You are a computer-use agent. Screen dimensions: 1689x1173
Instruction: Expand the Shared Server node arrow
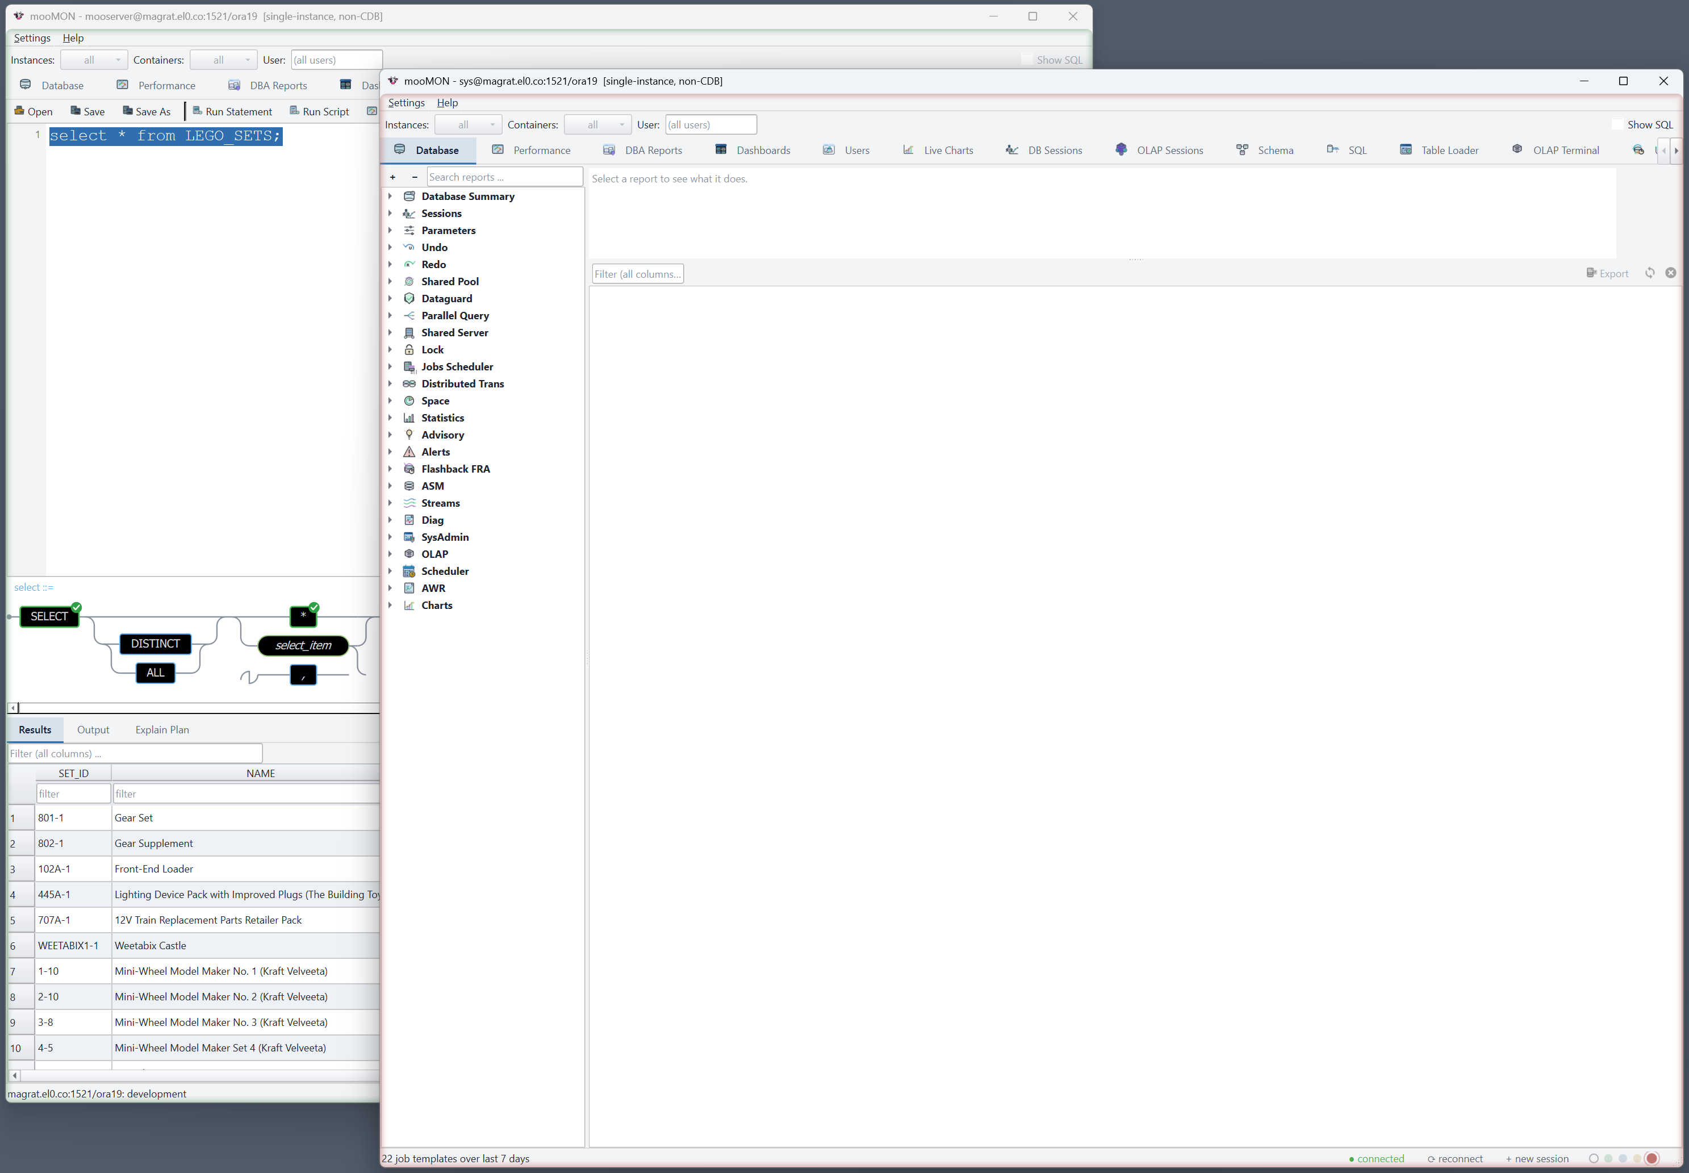click(390, 332)
